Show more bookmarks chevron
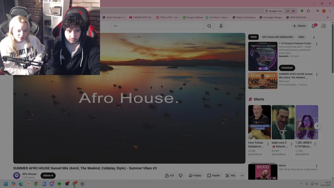This screenshot has width=334, height=188. (328, 17)
